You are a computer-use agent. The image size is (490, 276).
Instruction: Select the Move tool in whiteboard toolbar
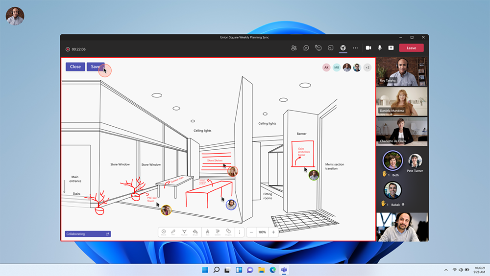(x=164, y=232)
